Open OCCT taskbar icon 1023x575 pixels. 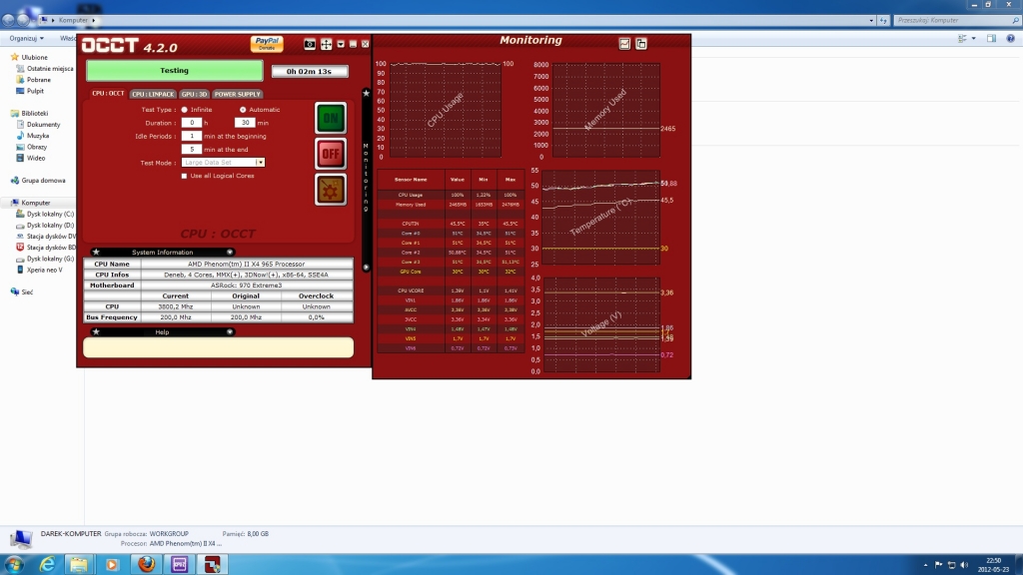pyautogui.click(x=212, y=564)
